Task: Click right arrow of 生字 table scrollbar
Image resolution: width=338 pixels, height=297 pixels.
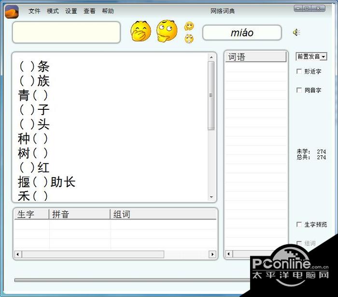Action: [212, 254]
